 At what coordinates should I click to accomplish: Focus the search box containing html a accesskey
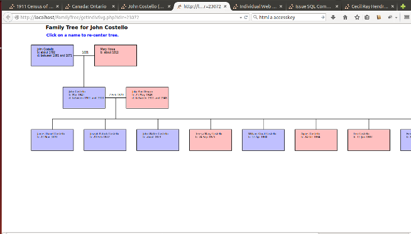(x=288, y=18)
